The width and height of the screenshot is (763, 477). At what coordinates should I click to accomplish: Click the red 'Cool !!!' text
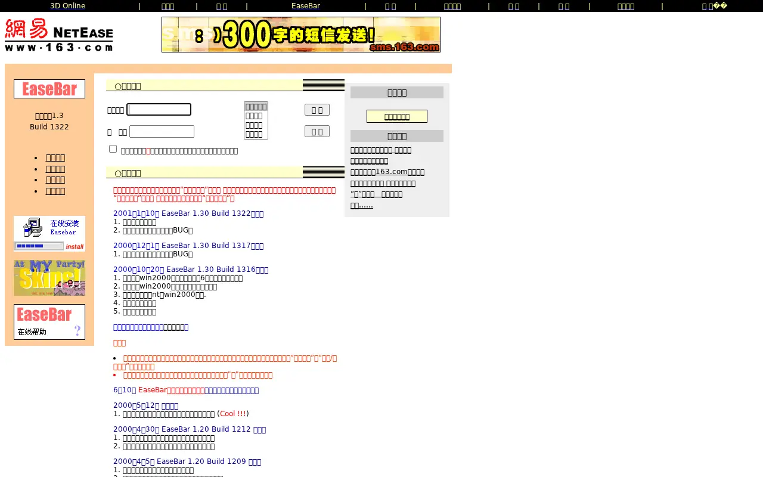click(233, 414)
